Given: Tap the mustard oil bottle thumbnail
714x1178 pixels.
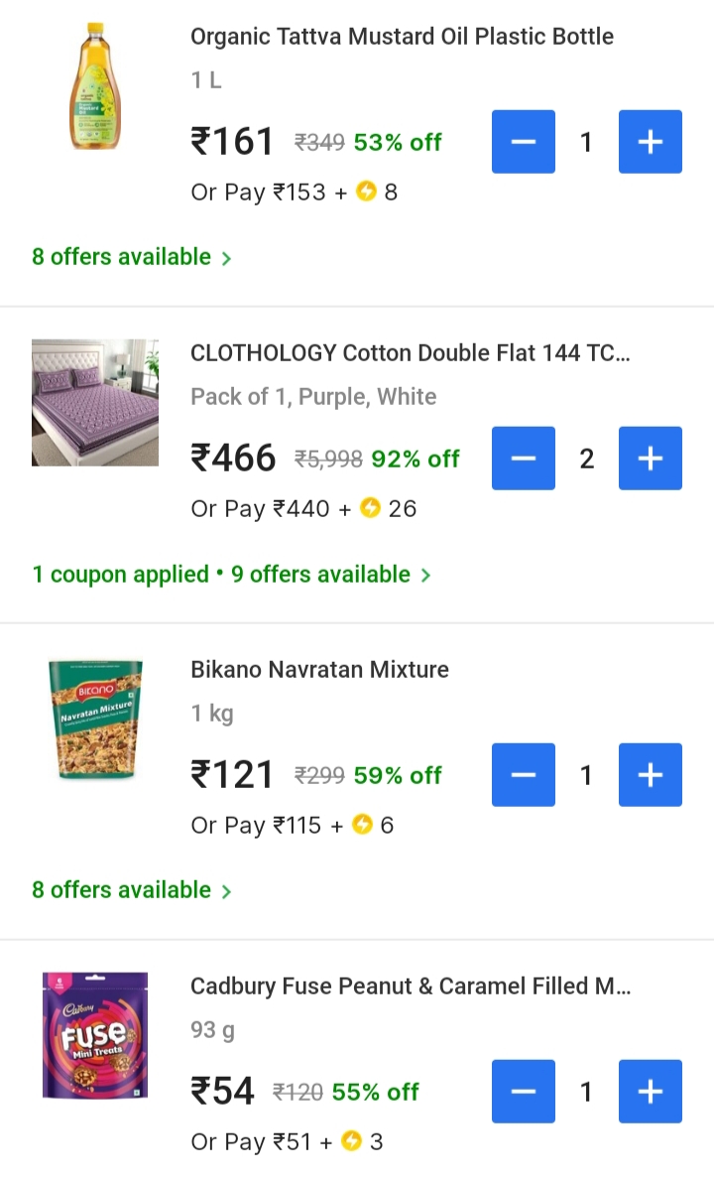Looking at the screenshot, I should pos(94,87).
